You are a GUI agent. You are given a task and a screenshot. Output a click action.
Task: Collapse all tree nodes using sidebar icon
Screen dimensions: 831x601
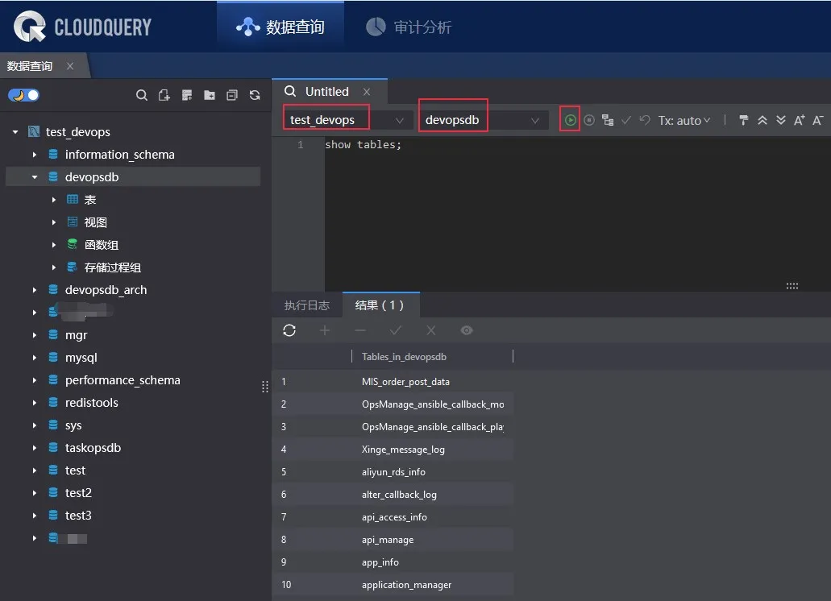tap(232, 95)
